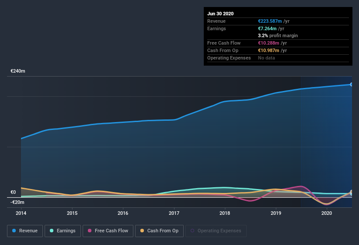Toggle the Revenue series in the legend

25,231
